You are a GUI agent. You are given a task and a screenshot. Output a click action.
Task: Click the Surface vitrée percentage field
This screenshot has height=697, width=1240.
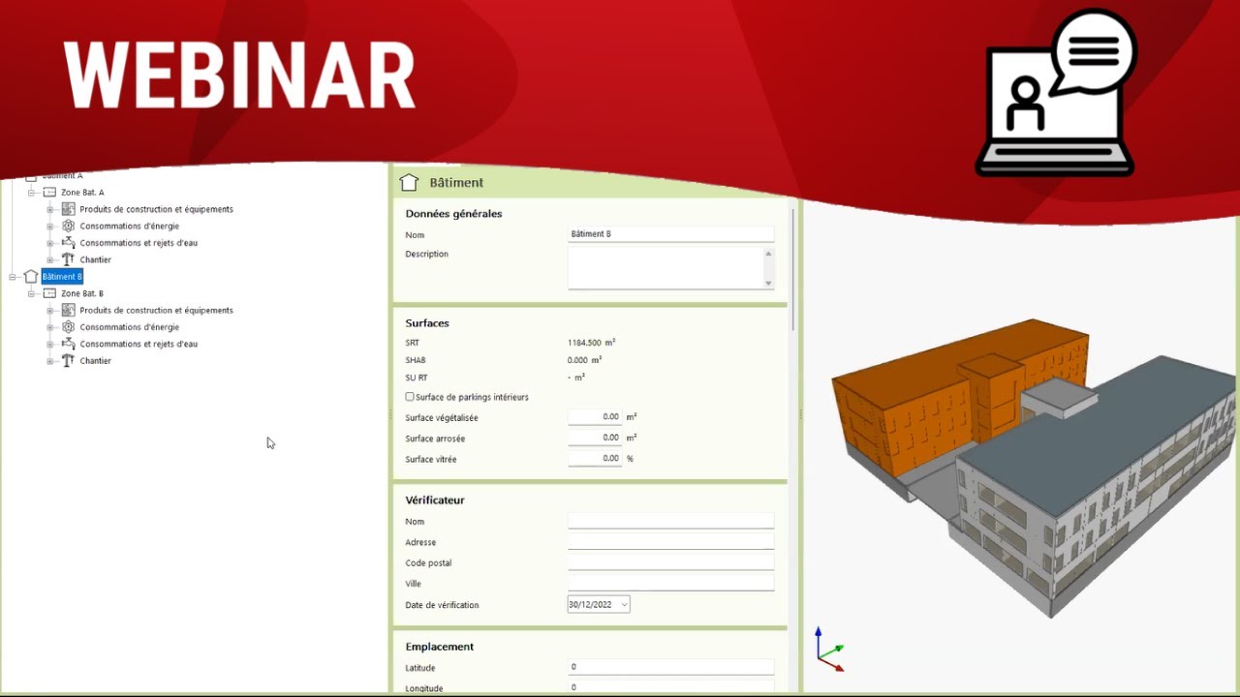[595, 459]
